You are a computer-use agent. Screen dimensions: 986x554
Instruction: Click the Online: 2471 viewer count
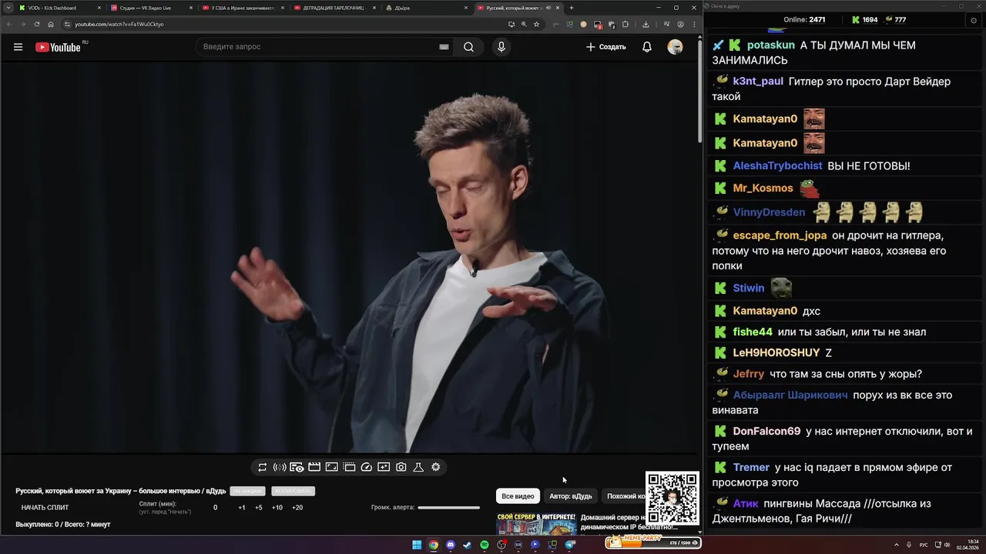click(x=804, y=20)
